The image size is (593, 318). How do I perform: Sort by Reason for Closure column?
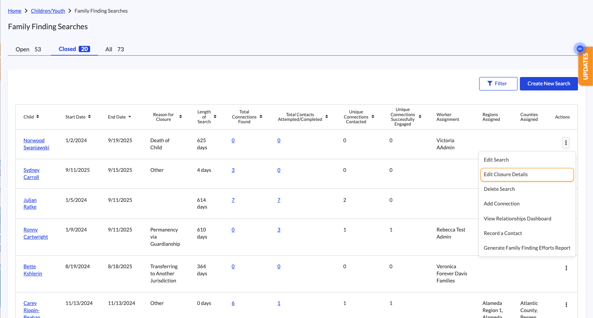point(181,117)
